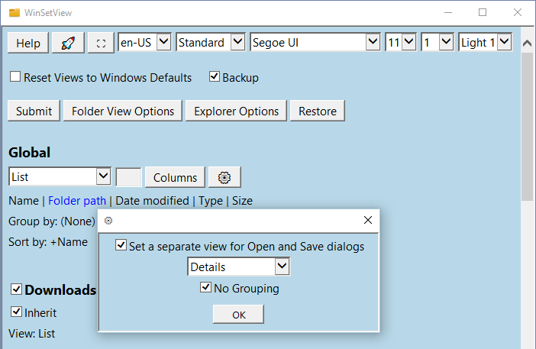Uncheck Set a separate view for dialogs

(x=121, y=245)
